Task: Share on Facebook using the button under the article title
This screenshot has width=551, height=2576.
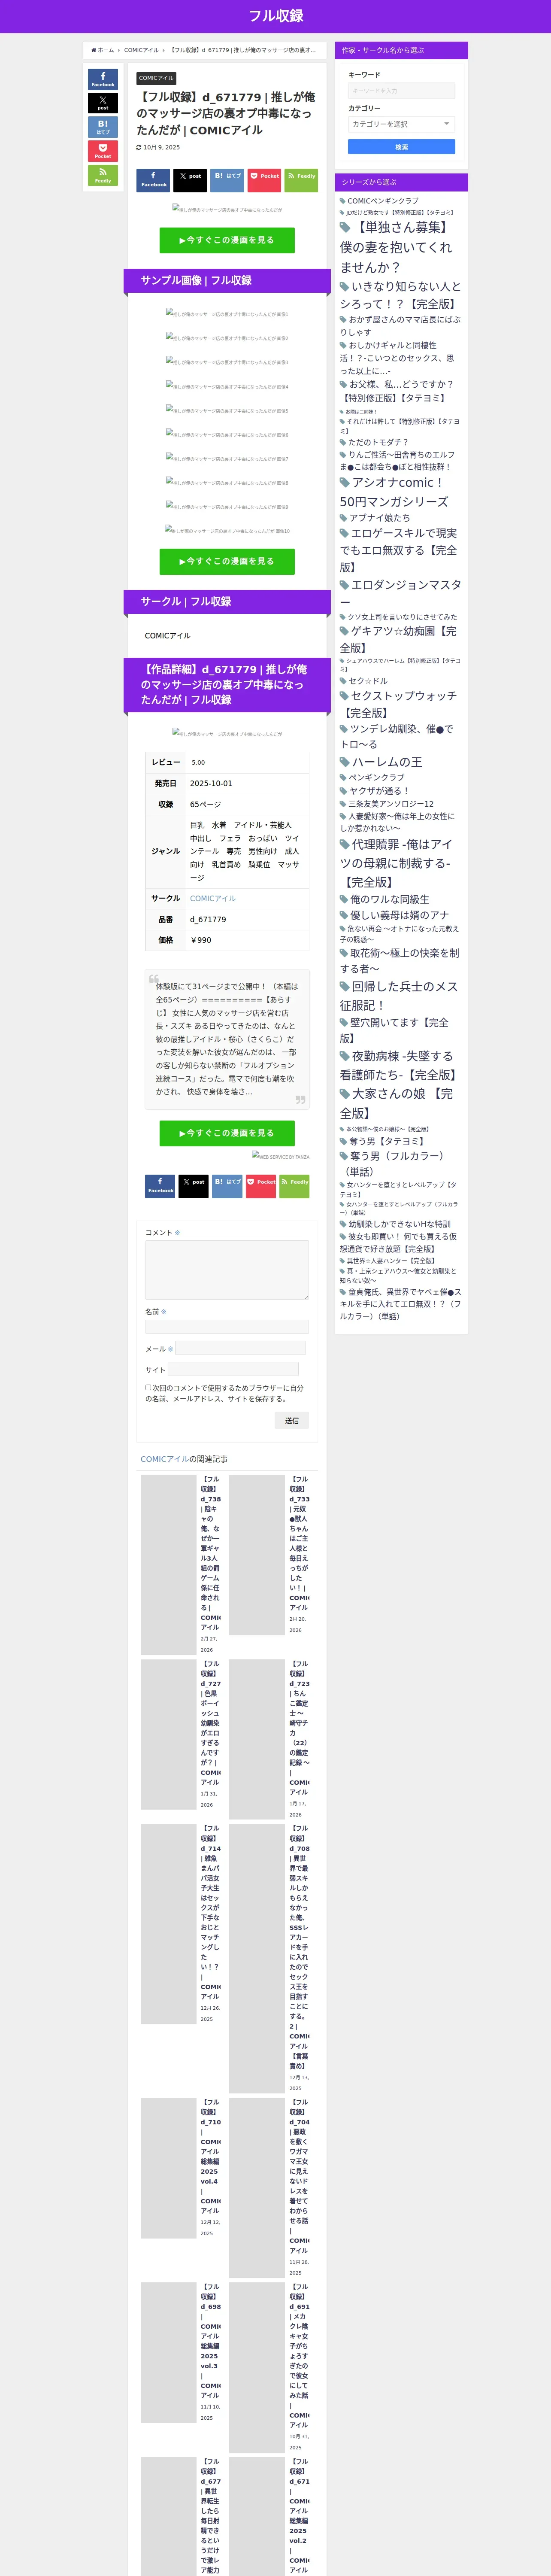Action: (x=153, y=180)
